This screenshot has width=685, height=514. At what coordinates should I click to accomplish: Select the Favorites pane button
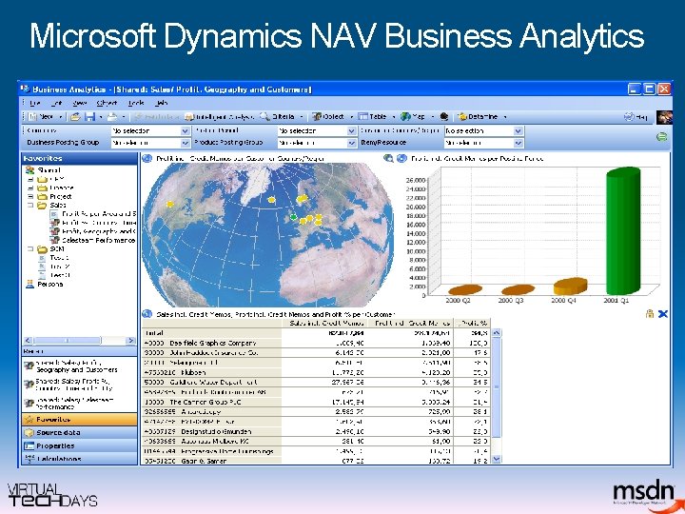(80, 419)
